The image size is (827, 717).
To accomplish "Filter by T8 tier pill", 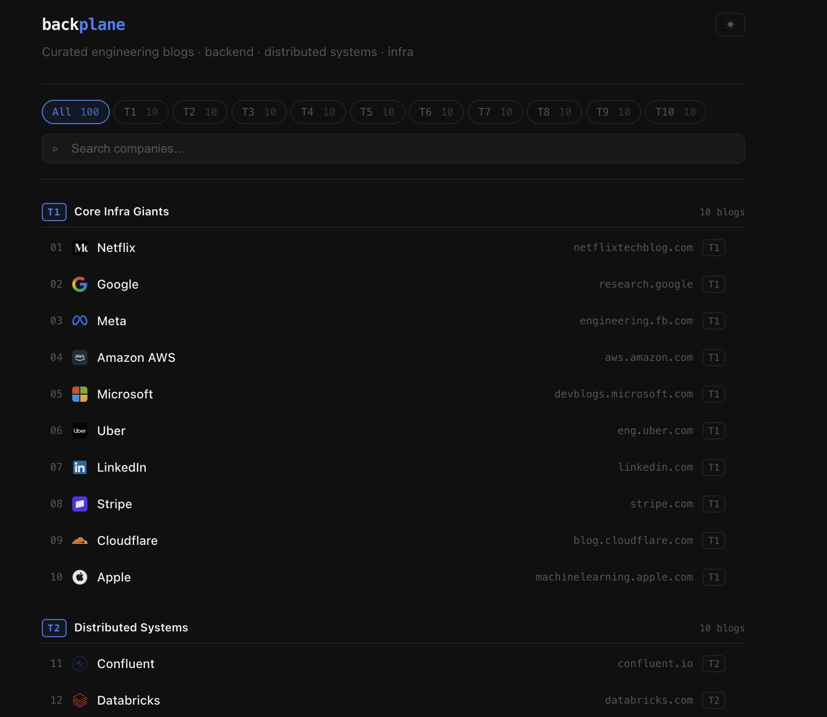I will (554, 112).
